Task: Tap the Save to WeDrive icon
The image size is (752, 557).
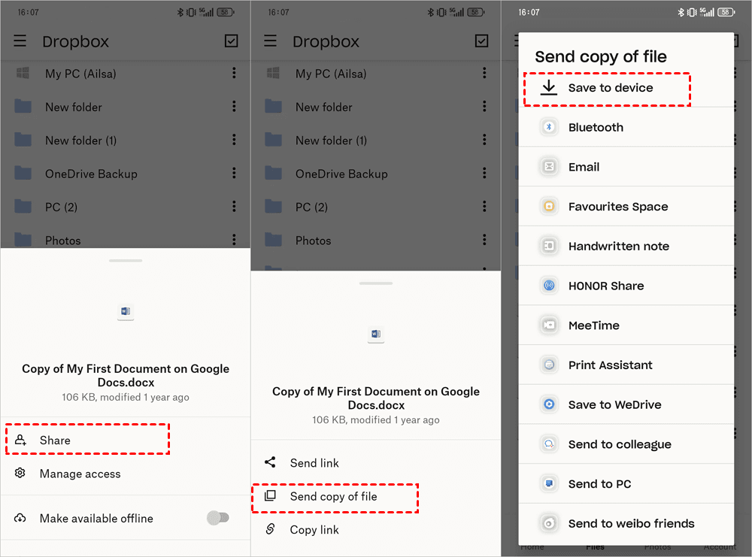Action: (549, 404)
